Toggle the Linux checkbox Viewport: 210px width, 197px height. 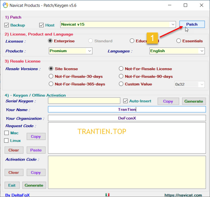click(x=6, y=140)
